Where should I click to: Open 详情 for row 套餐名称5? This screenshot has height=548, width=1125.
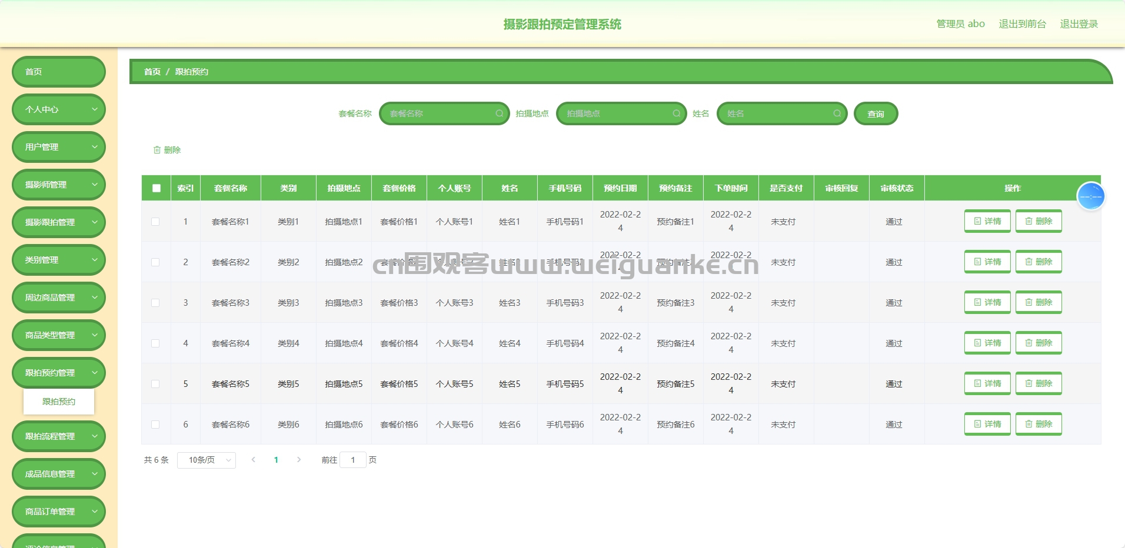click(x=987, y=383)
